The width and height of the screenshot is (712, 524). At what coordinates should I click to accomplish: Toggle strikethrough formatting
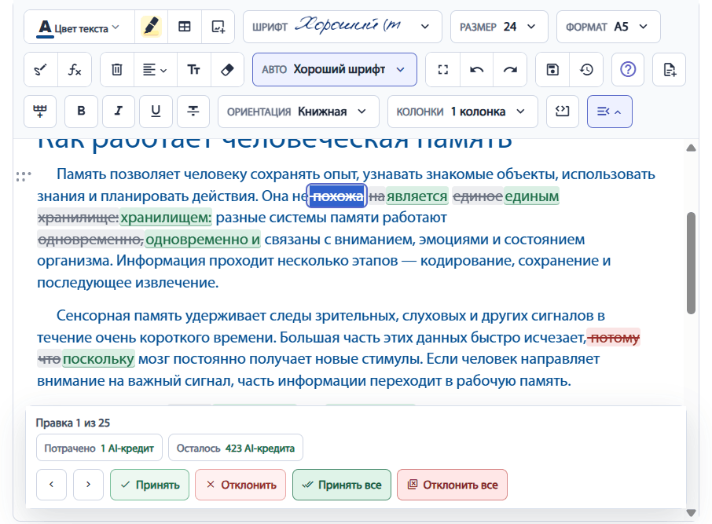193,112
